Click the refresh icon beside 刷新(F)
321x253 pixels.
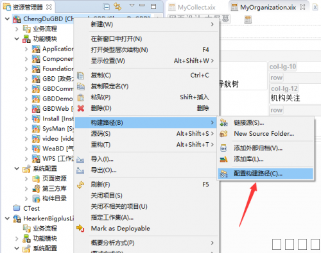point(81,184)
